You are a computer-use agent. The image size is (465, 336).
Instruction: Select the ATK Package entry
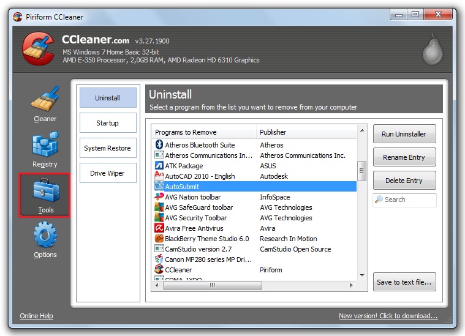[x=255, y=166]
